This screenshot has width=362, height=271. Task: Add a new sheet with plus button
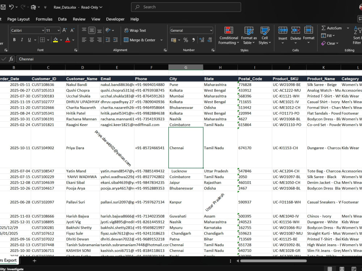click(34, 261)
